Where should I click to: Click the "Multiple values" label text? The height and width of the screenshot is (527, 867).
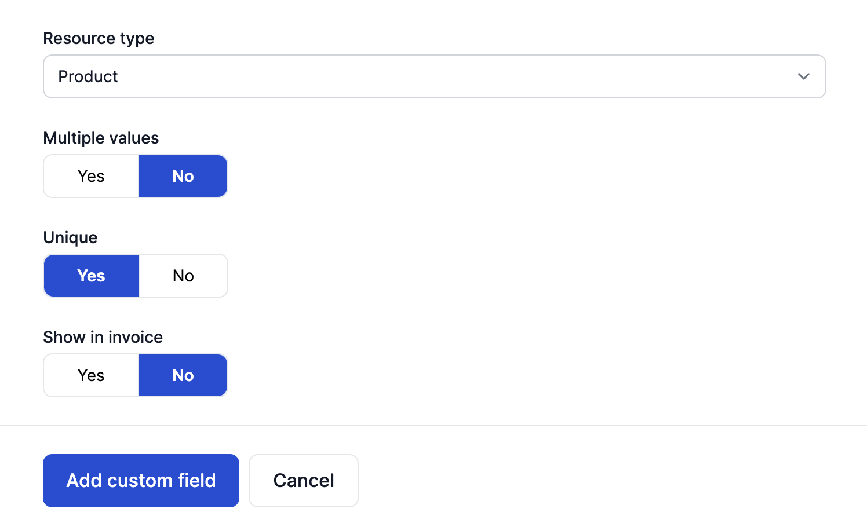coord(101,138)
